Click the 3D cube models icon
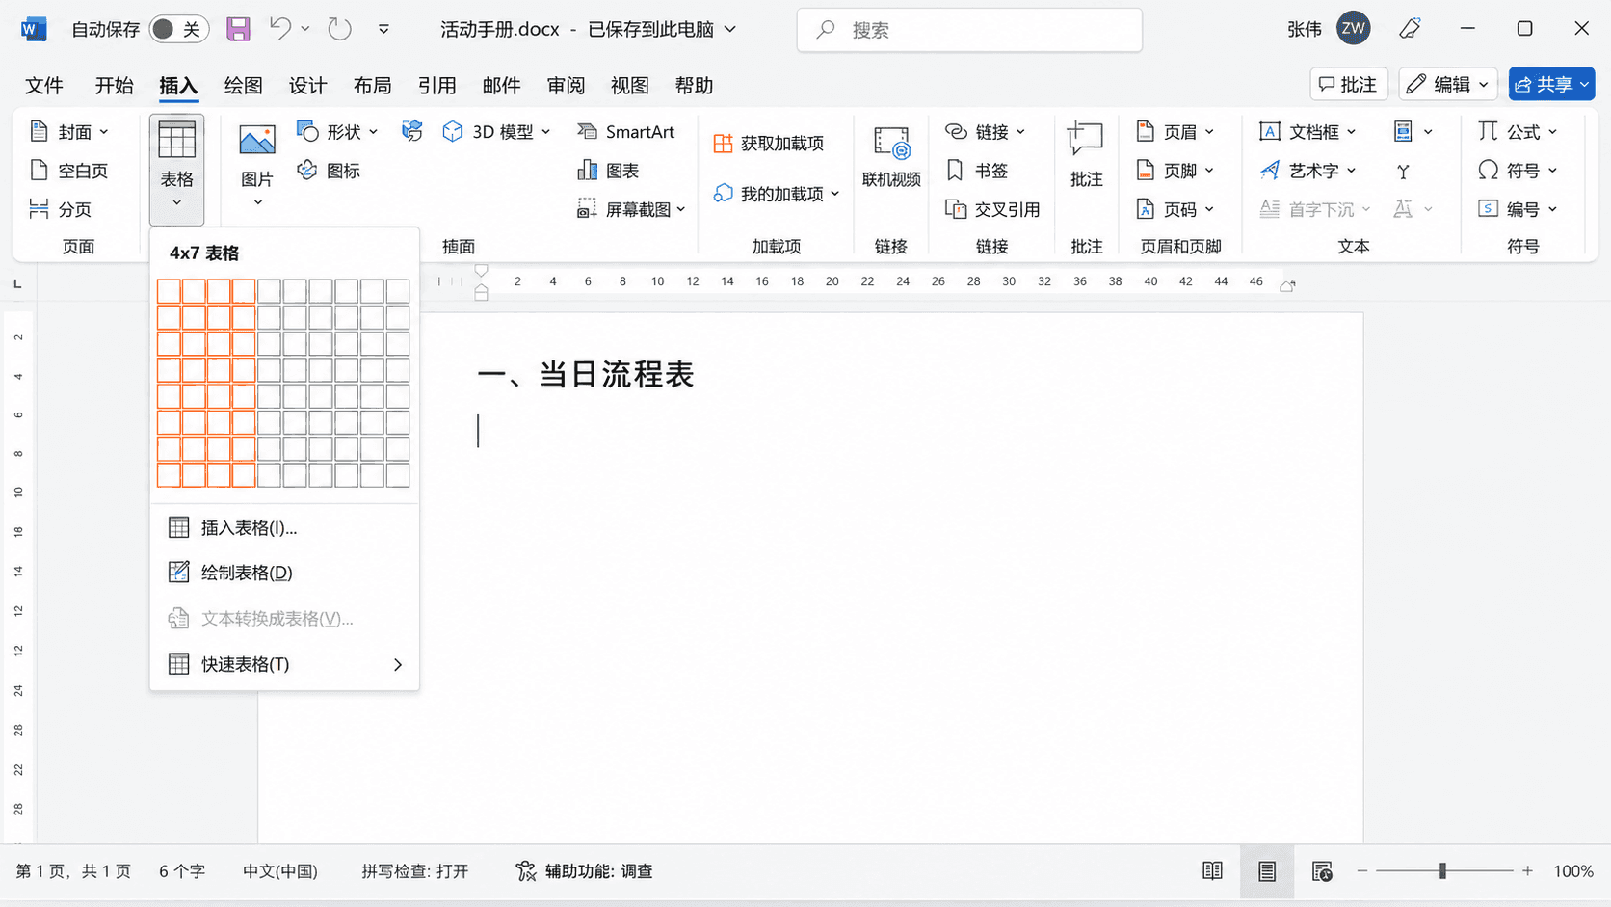 [452, 132]
